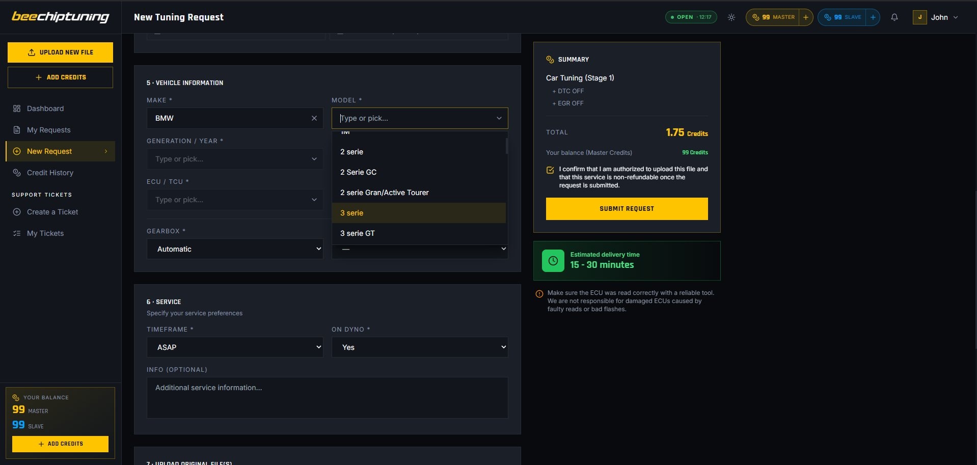The height and width of the screenshot is (465, 977).
Task: Click the 99 Slave coins icon
Action: [x=828, y=17]
